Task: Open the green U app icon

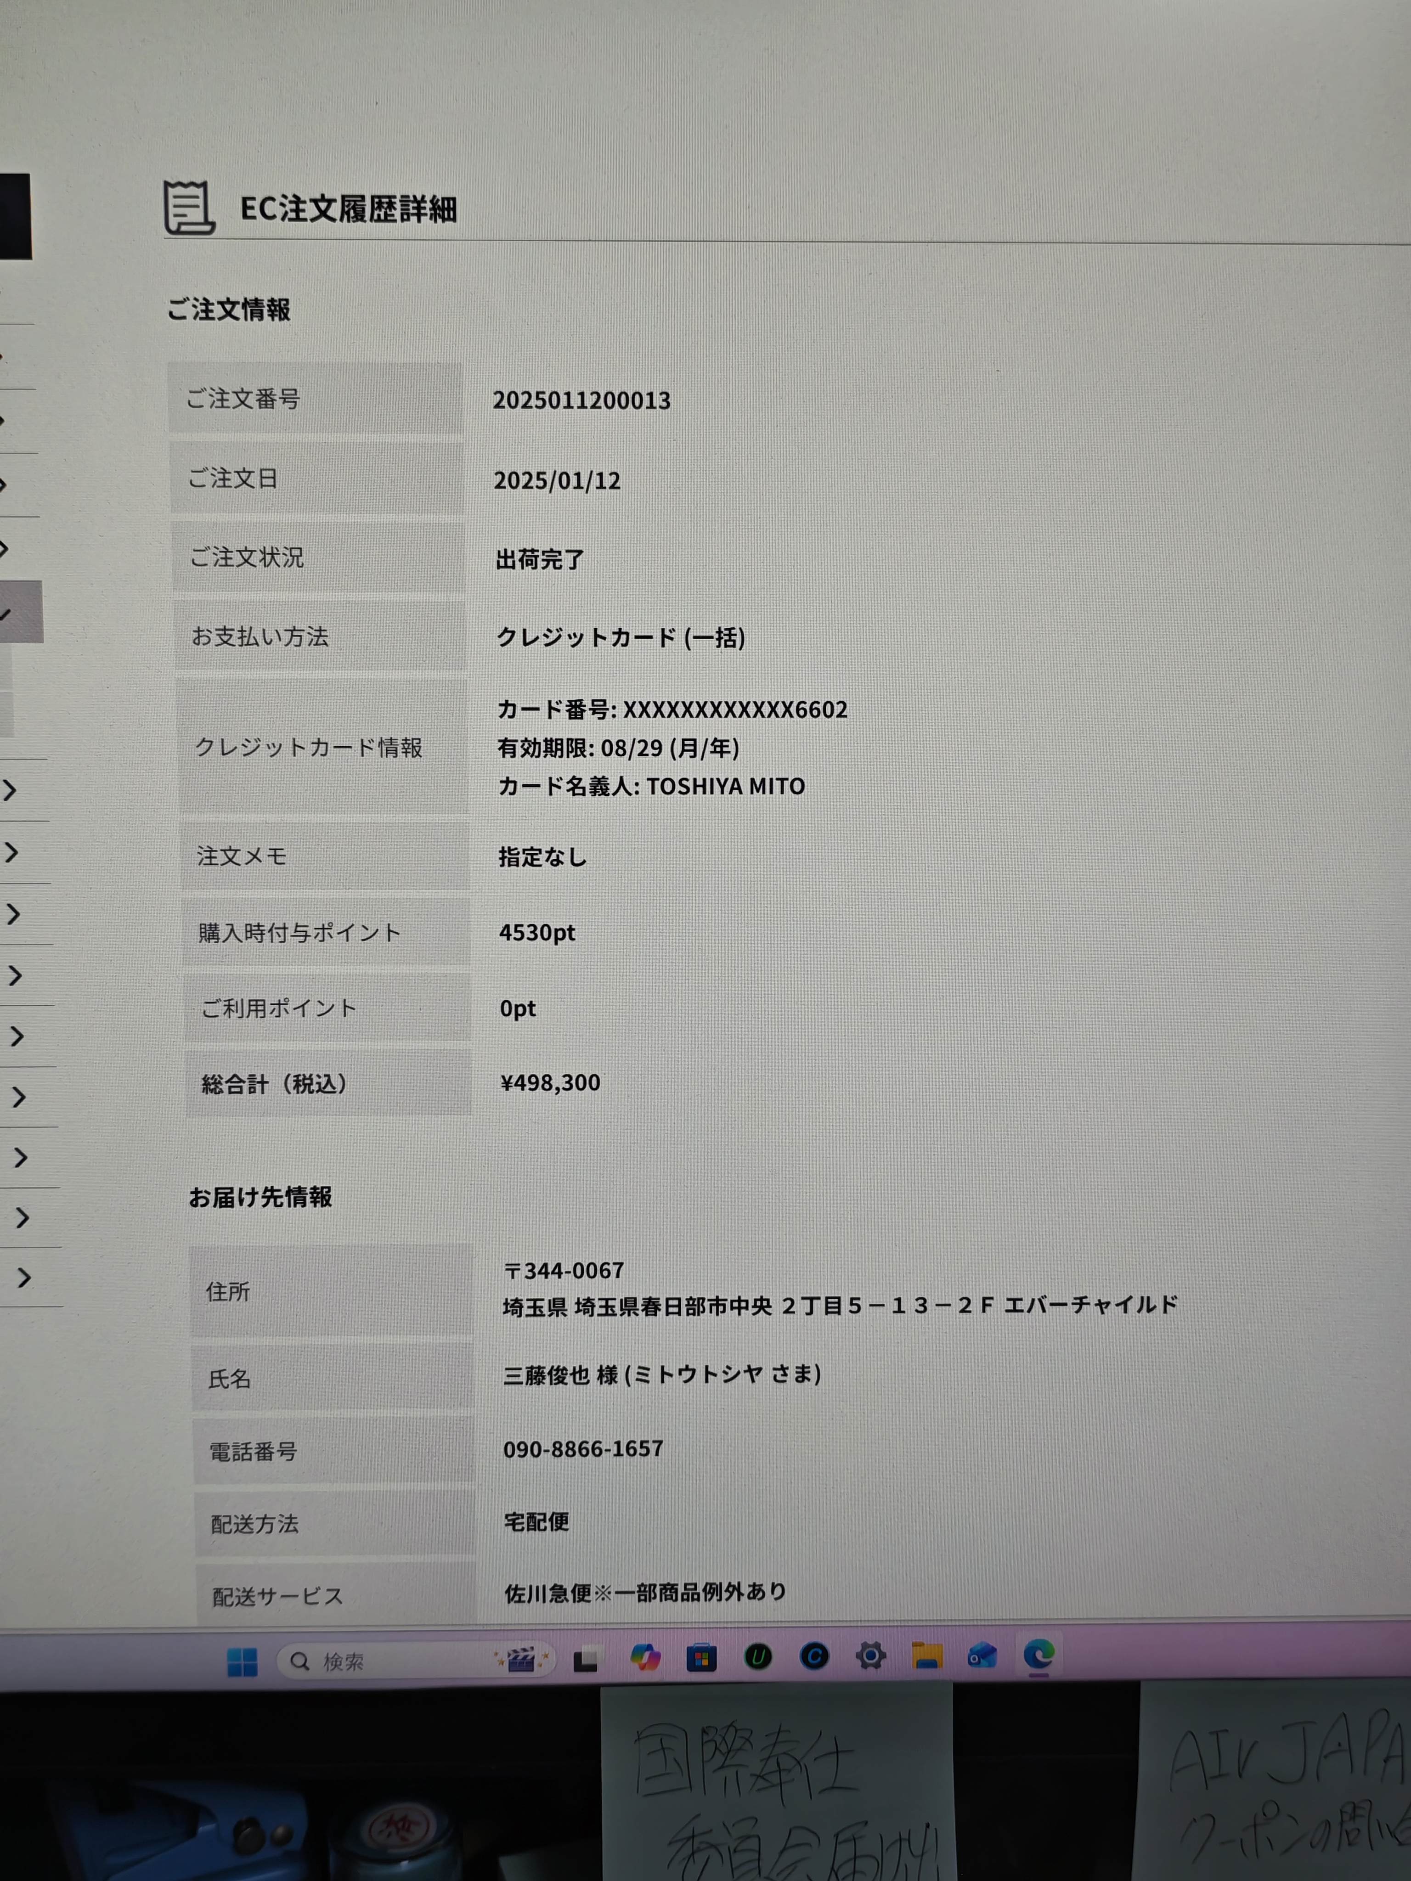Action: (x=758, y=1656)
